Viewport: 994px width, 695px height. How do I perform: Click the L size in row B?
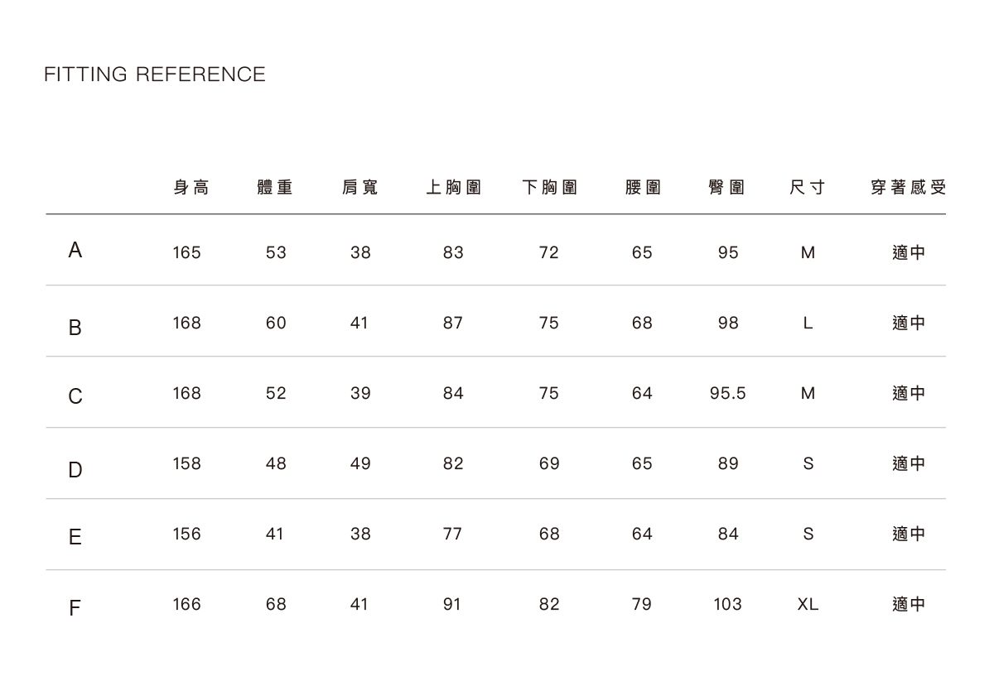(x=808, y=324)
